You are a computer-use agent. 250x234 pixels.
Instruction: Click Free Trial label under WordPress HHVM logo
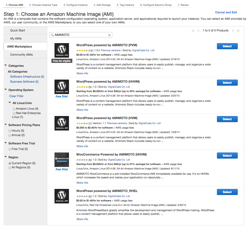click(62, 97)
